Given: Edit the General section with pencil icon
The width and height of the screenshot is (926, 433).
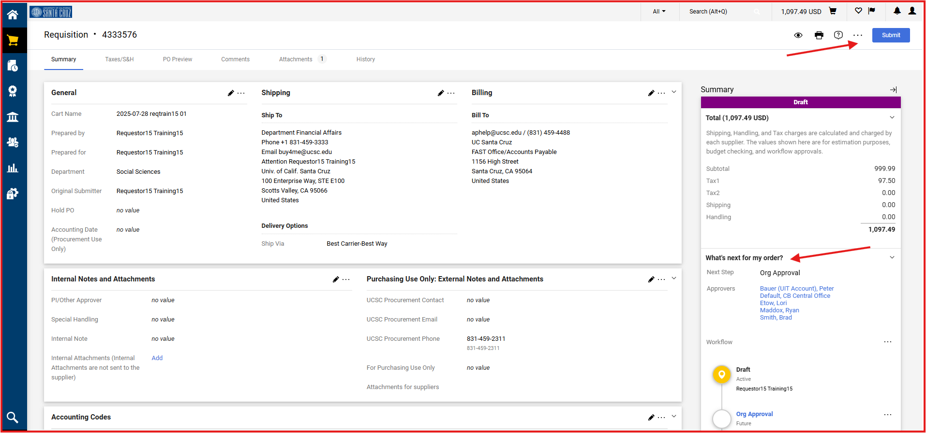Looking at the screenshot, I should coord(231,93).
